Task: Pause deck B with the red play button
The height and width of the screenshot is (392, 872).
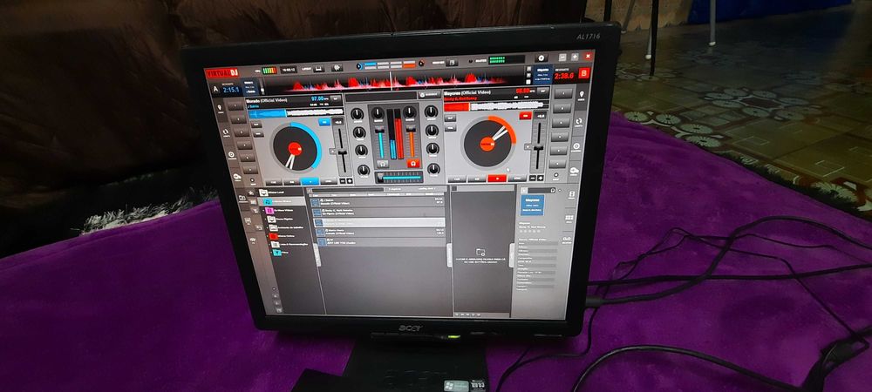Action: tap(497, 179)
